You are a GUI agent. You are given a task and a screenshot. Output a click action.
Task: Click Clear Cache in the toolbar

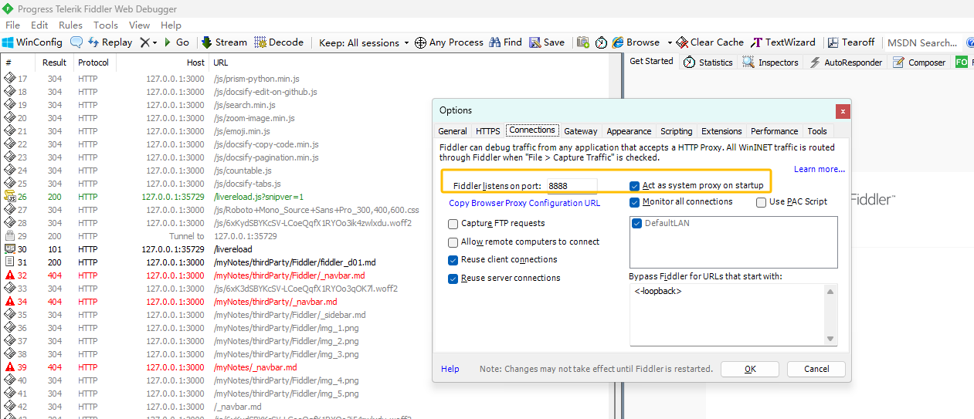[710, 42]
